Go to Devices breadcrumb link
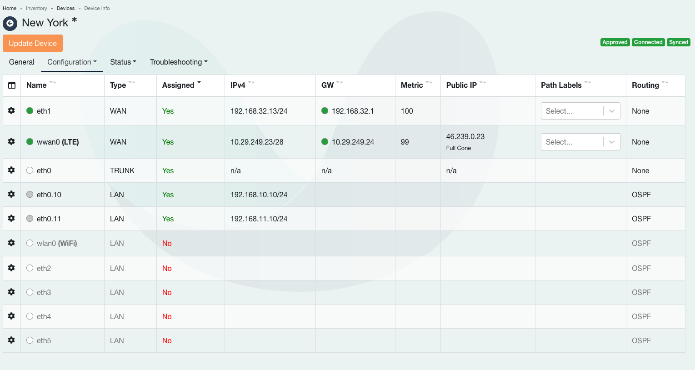The image size is (695, 370). (x=65, y=8)
